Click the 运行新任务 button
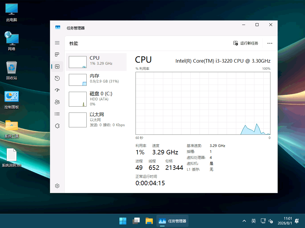This screenshot has height=228, width=305. (x=246, y=43)
